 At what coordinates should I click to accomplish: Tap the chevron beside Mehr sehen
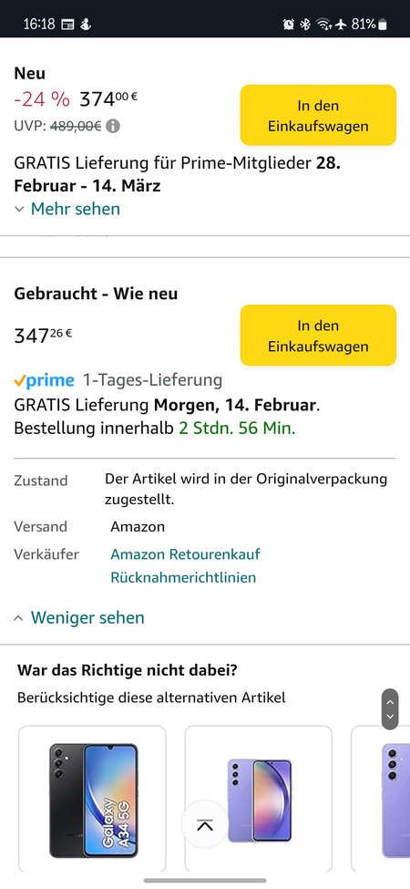[x=19, y=209]
